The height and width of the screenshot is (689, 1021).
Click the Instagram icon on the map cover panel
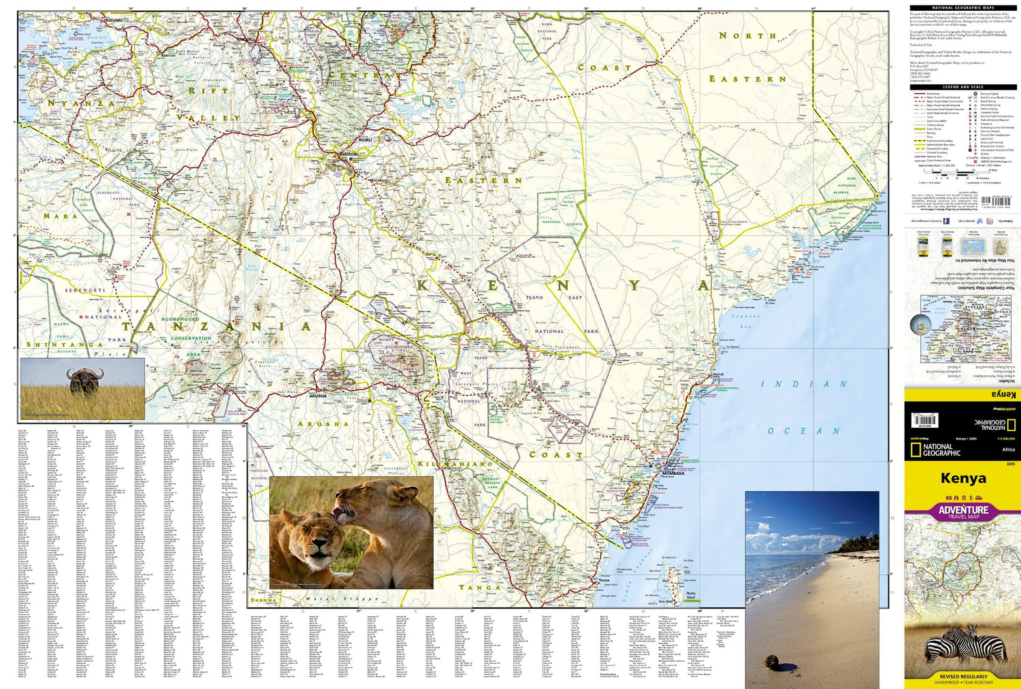[990, 221]
